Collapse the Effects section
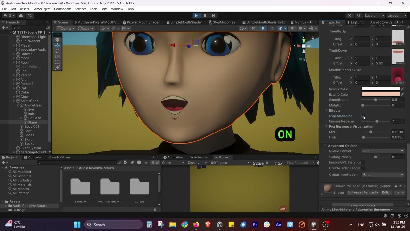Image resolution: width=410 pixels, height=231 pixels. 327,110
